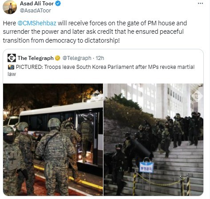Click the Telegraph watermark on the right photo
The height and width of the screenshot is (199, 210).
(197, 96)
